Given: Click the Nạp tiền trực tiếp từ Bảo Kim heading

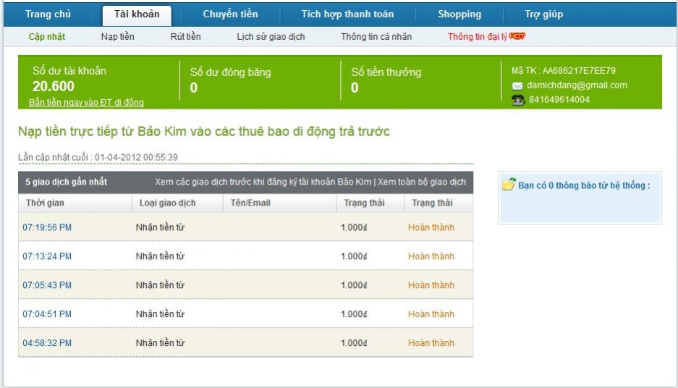Looking at the screenshot, I should tap(204, 132).
